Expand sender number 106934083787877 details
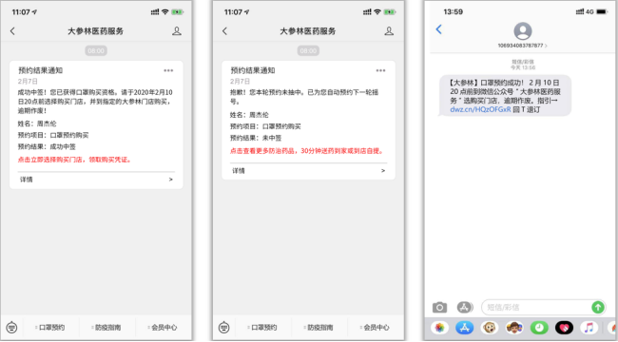618x342 pixels. point(523,46)
